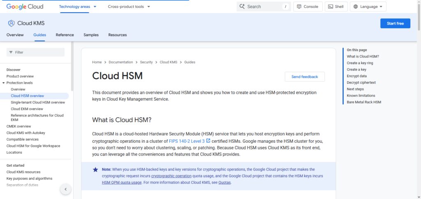The height and width of the screenshot is (199, 421).
Task: Collapse sidebar with the chevron-left button
Action: click(x=65, y=190)
